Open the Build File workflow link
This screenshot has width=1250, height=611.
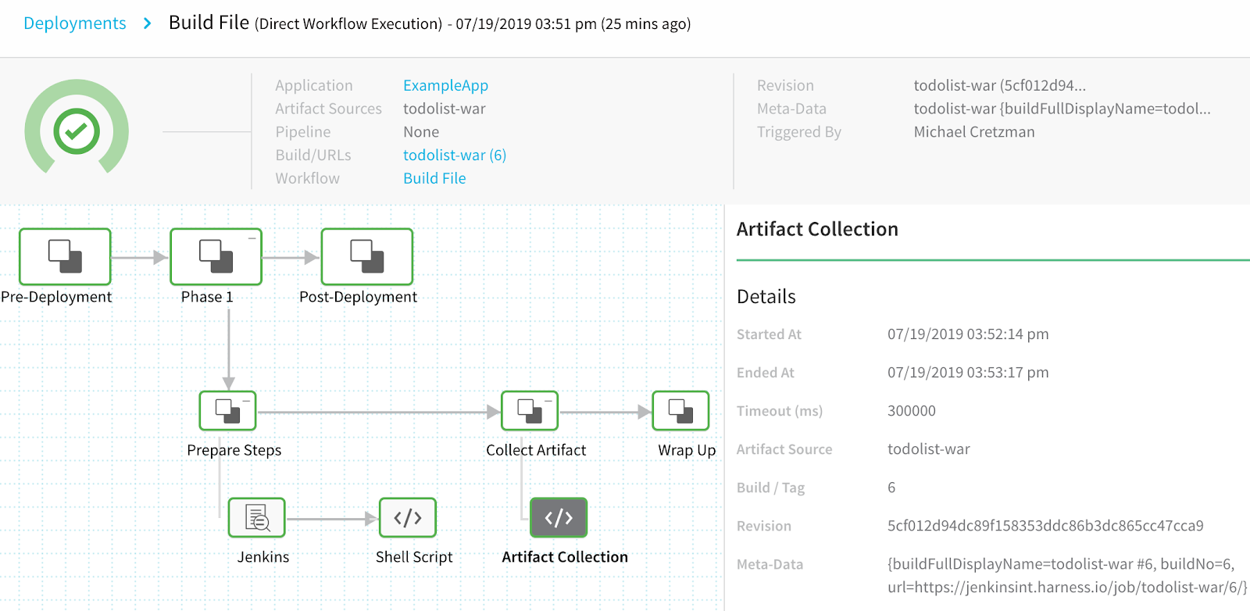coord(434,178)
